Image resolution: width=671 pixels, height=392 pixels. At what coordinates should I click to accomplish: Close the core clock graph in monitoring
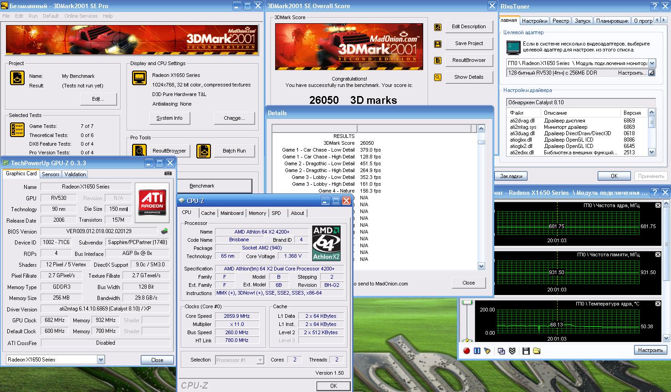click(x=658, y=206)
